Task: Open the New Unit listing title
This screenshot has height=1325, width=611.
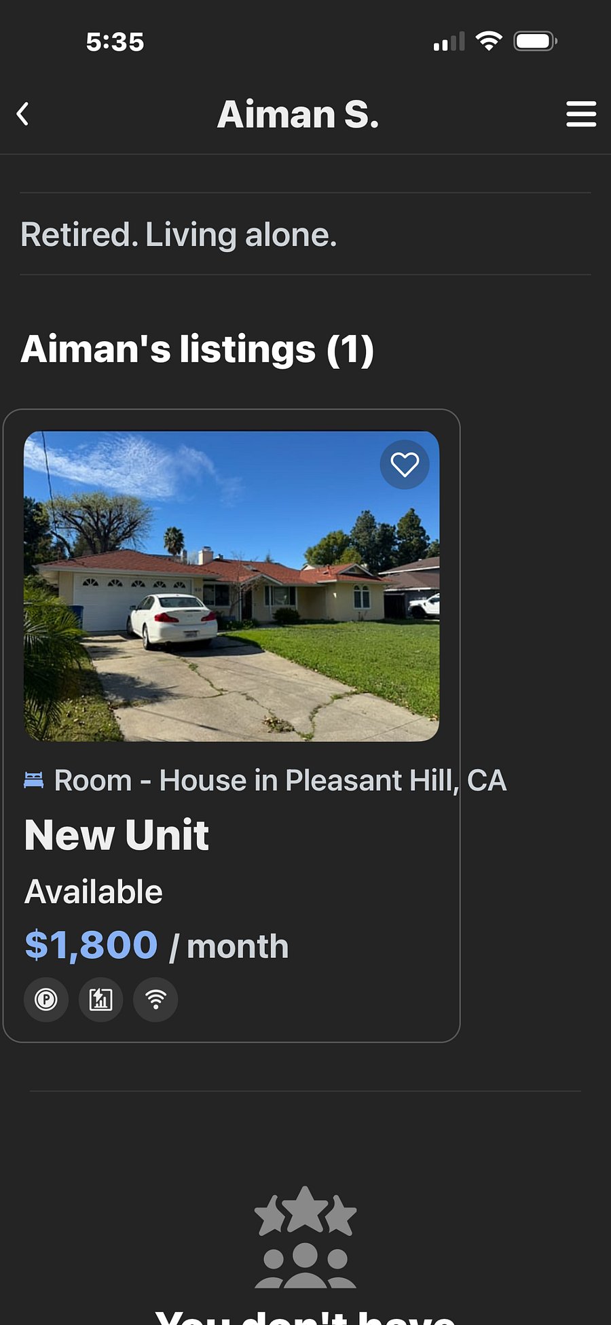Action: tap(117, 834)
